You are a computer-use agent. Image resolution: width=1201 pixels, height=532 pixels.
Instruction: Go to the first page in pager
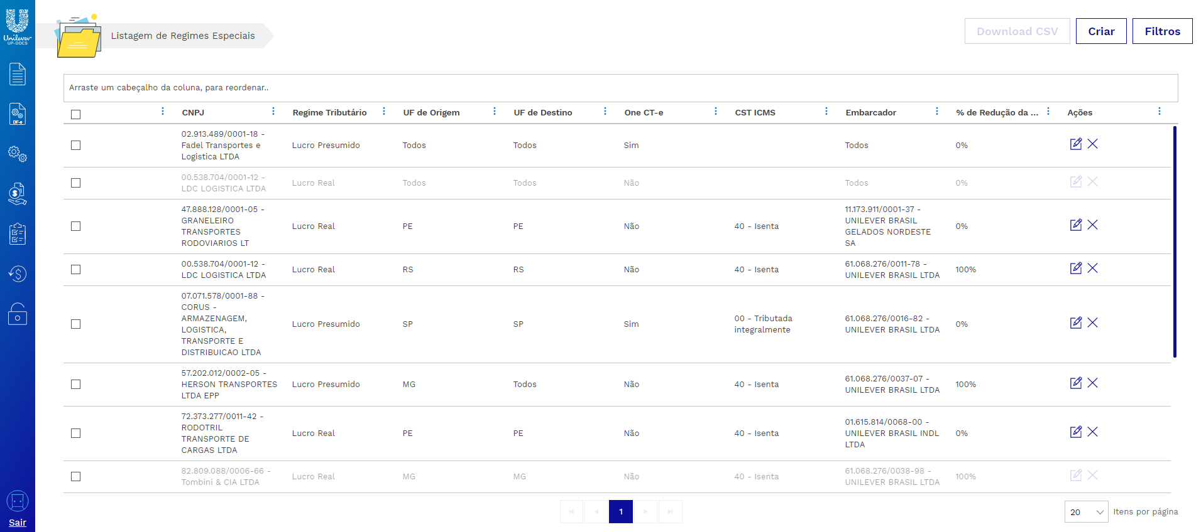[571, 512]
